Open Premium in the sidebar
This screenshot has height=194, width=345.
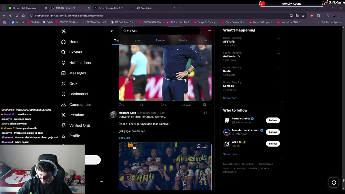(73, 115)
